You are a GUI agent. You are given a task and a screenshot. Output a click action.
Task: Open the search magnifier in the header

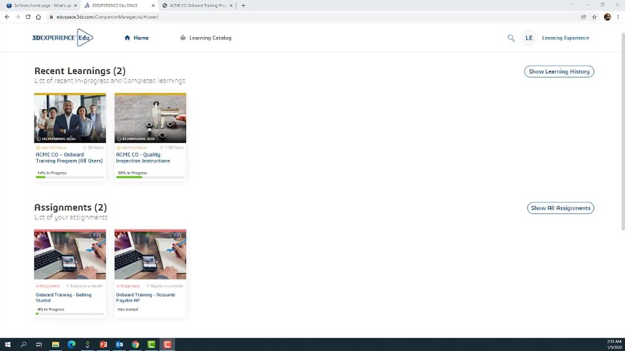tap(511, 38)
